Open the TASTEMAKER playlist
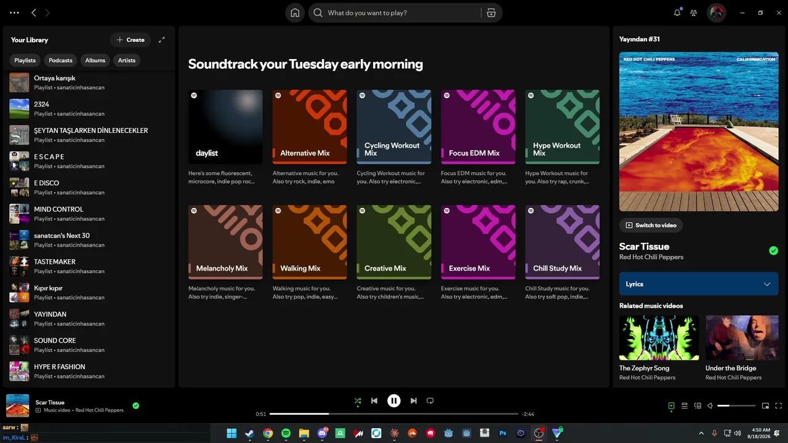The width and height of the screenshot is (788, 443). pos(89,266)
